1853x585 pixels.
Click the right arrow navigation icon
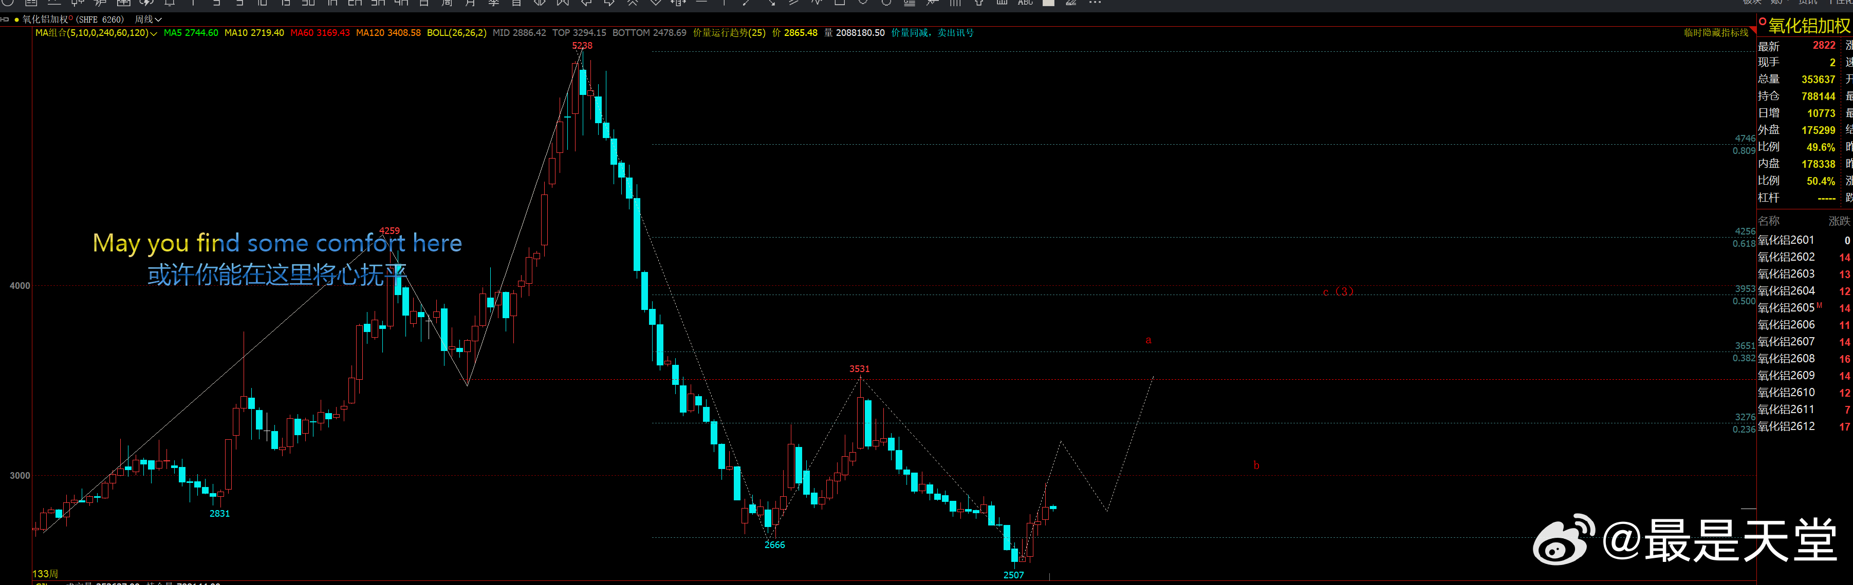(609, 3)
